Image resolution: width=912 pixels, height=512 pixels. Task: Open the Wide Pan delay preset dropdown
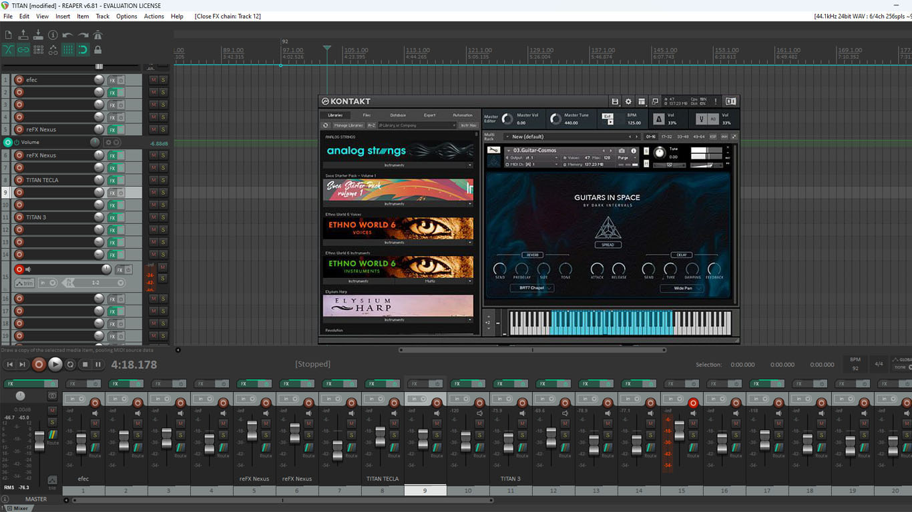click(x=682, y=288)
